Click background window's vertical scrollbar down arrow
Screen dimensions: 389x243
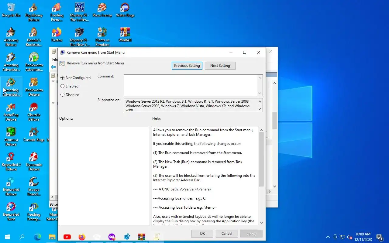coord(274,187)
